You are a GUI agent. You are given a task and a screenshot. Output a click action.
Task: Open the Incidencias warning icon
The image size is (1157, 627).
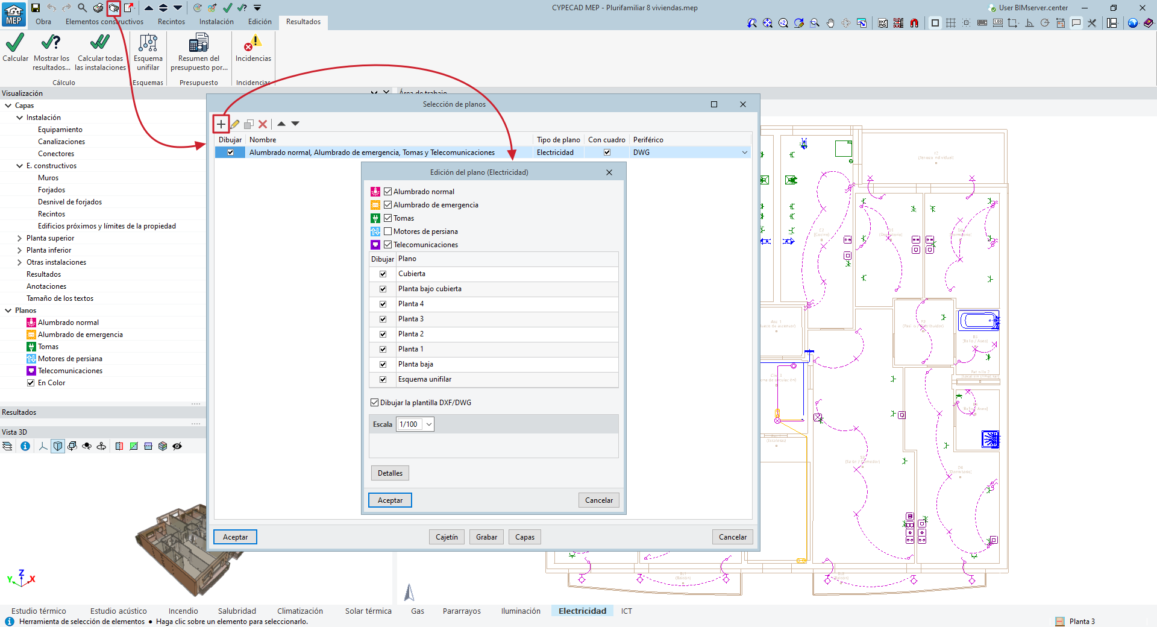click(x=253, y=43)
